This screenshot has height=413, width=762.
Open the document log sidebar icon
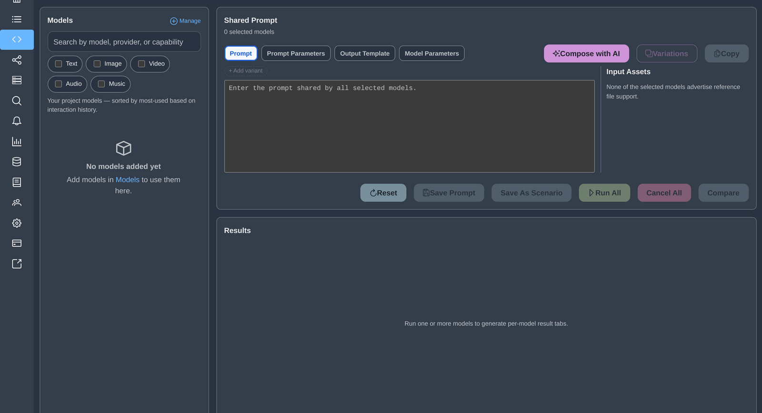[x=17, y=182]
